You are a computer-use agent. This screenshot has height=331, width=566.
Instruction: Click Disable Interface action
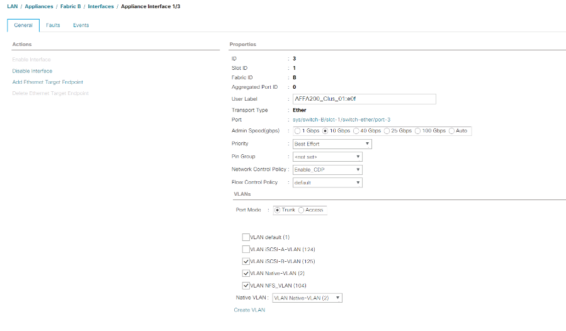coord(32,71)
